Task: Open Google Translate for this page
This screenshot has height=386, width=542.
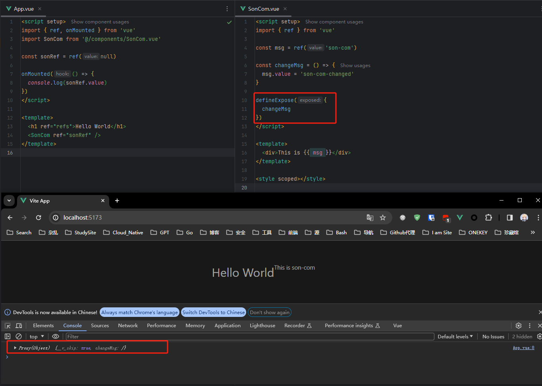Action: pyautogui.click(x=370, y=218)
